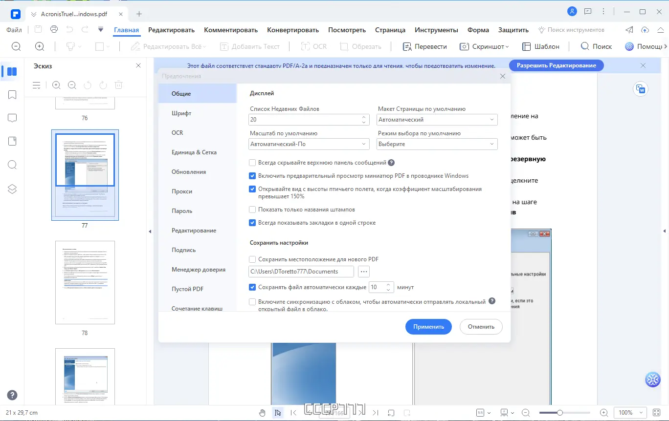
Task: Click the help question mark in bottom-left corner
Action: click(x=13, y=396)
